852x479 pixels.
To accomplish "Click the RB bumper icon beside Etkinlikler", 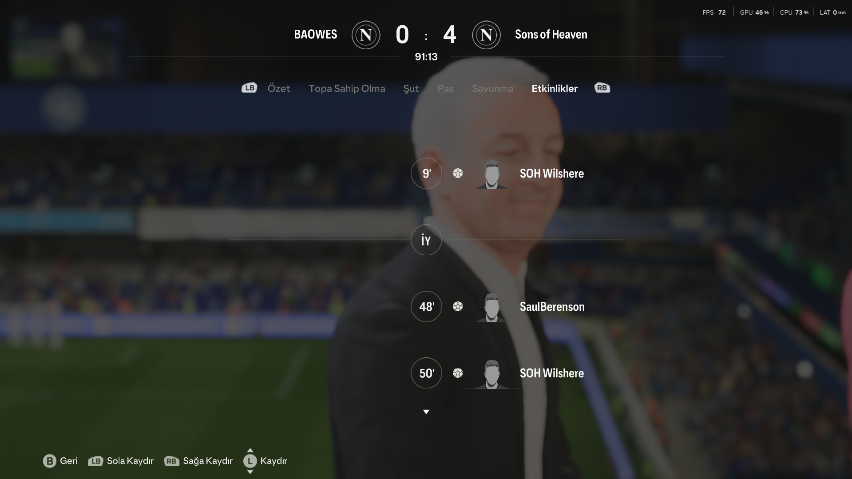I will click(602, 88).
